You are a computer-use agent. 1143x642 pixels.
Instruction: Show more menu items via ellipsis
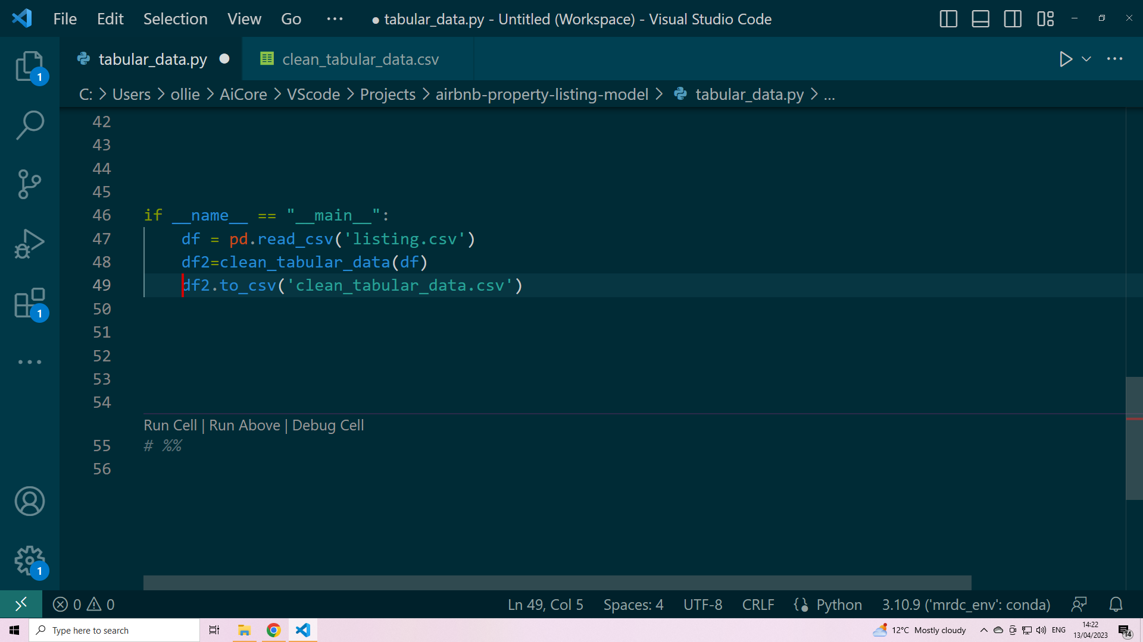tap(335, 19)
